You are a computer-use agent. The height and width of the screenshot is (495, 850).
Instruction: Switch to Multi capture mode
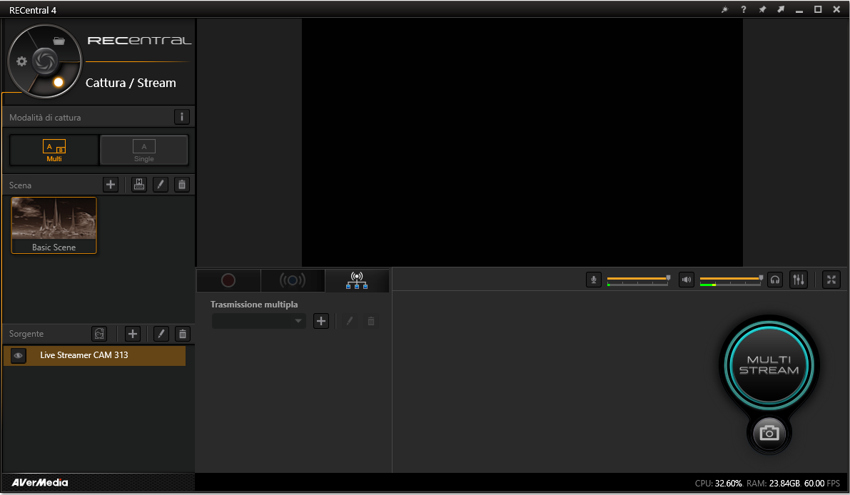coord(54,150)
